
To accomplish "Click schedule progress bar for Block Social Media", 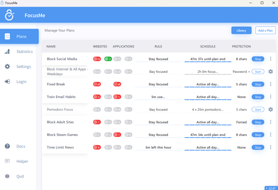I will pyautogui.click(x=208, y=62).
